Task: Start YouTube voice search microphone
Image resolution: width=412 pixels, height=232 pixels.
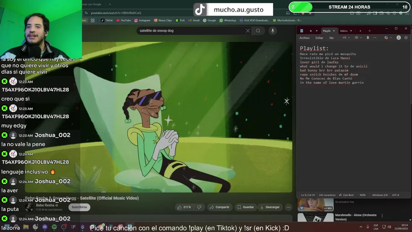Action: click(273, 31)
